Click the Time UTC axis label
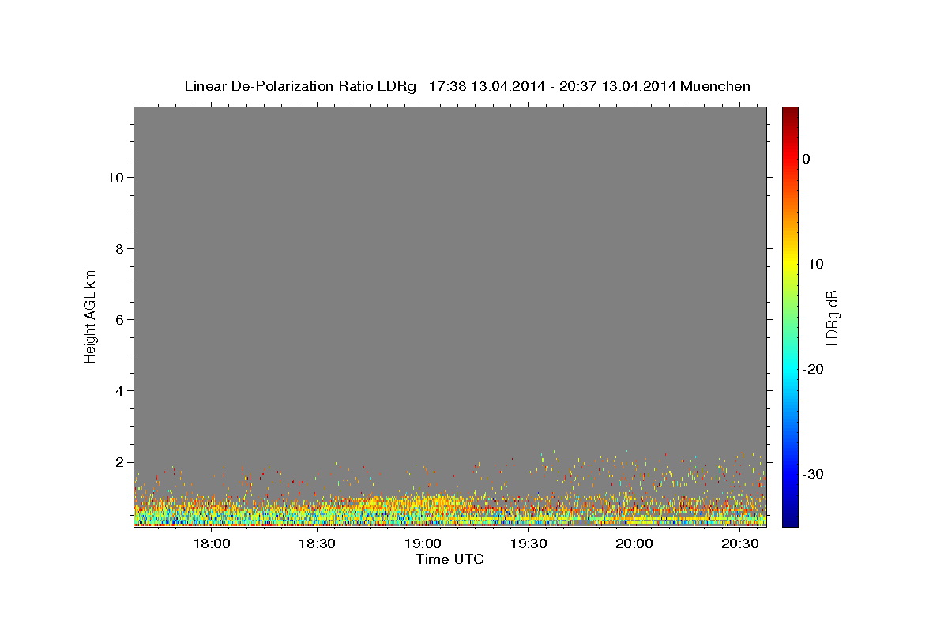This screenshot has width=948, height=632. (x=450, y=559)
